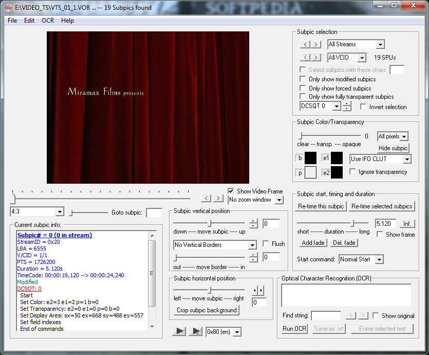The height and width of the screenshot is (355, 429).
Task: Click the play-with-L marker button
Action: pyautogui.click(x=196, y=331)
